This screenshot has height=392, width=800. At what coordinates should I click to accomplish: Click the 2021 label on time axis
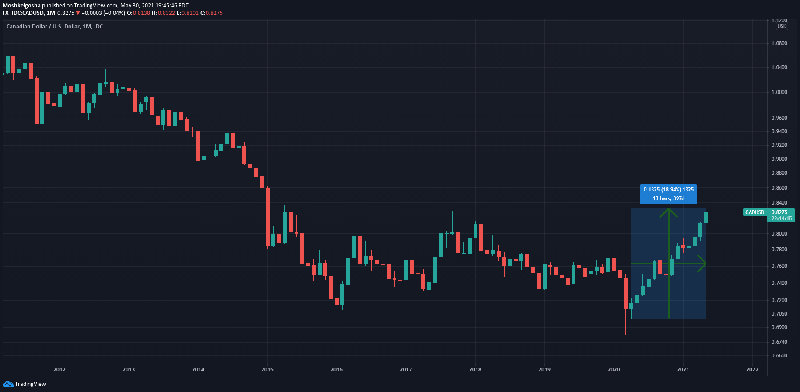tap(683, 370)
